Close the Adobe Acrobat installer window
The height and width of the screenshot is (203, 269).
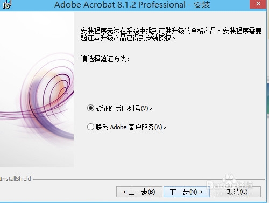point(258,4)
